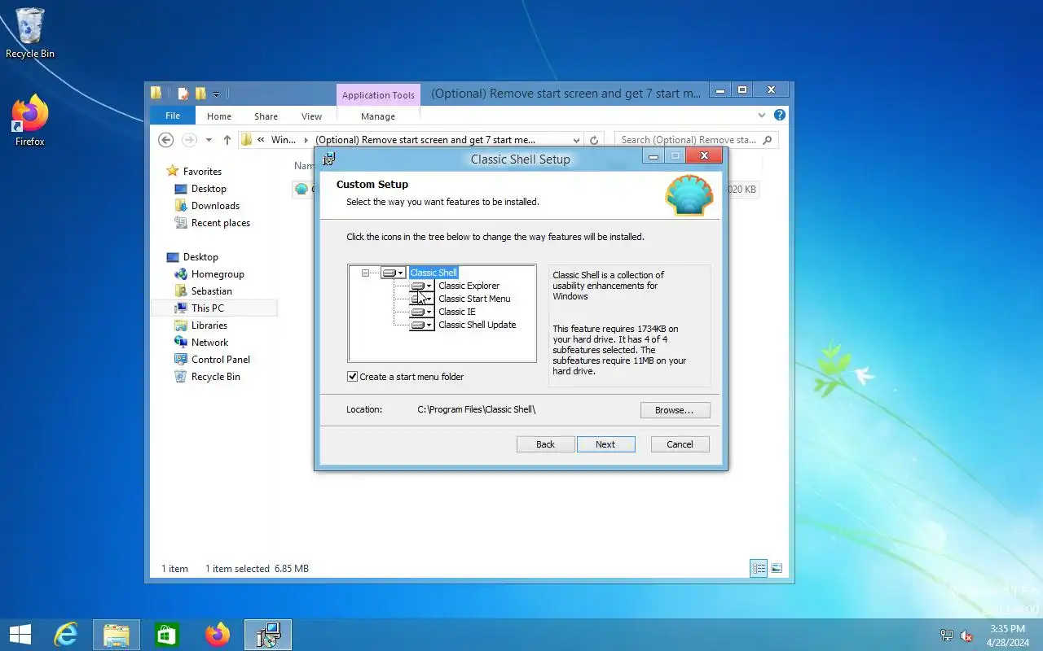Select Desktop under Favorites
This screenshot has height=651, width=1043.
[x=209, y=189]
